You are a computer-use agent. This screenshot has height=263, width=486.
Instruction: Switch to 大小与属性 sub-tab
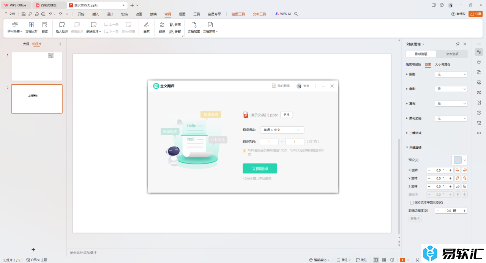click(443, 65)
